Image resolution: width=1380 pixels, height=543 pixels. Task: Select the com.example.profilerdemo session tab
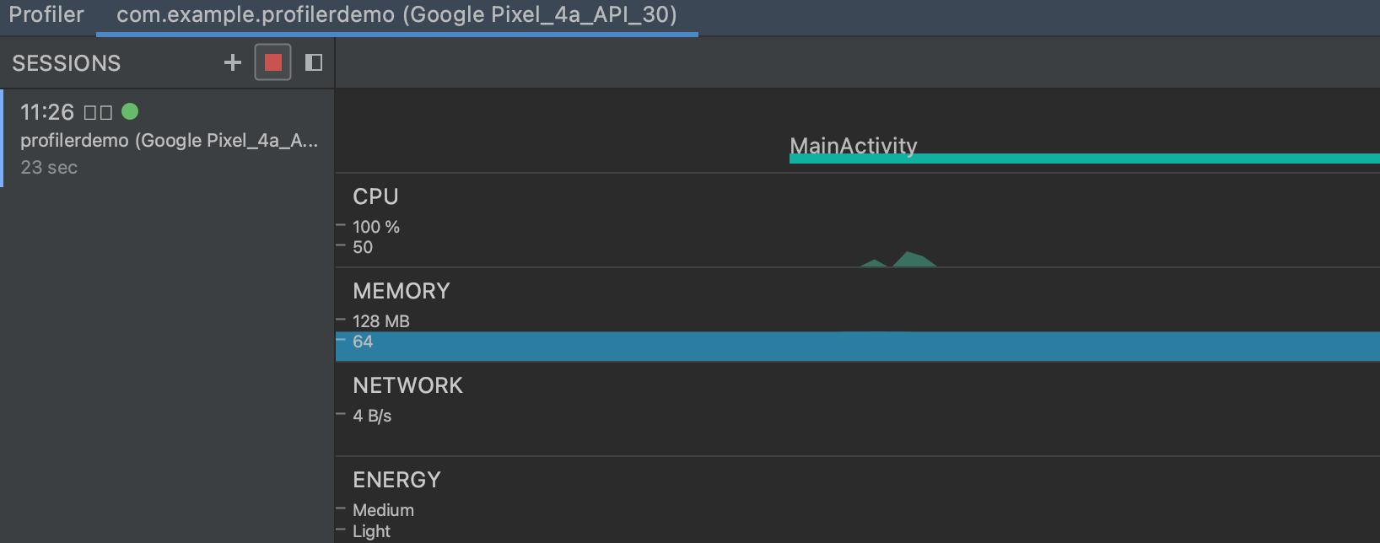pyautogui.click(x=396, y=13)
